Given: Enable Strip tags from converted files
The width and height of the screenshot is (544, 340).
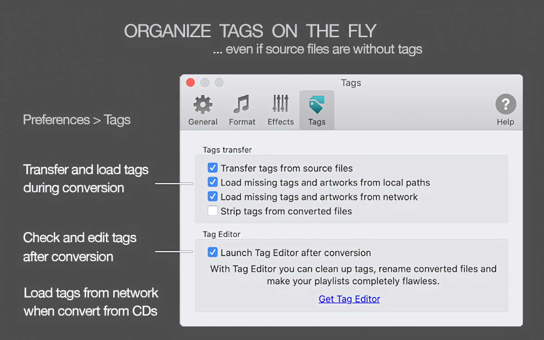Looking at the screenshot, I should (213, 210).
